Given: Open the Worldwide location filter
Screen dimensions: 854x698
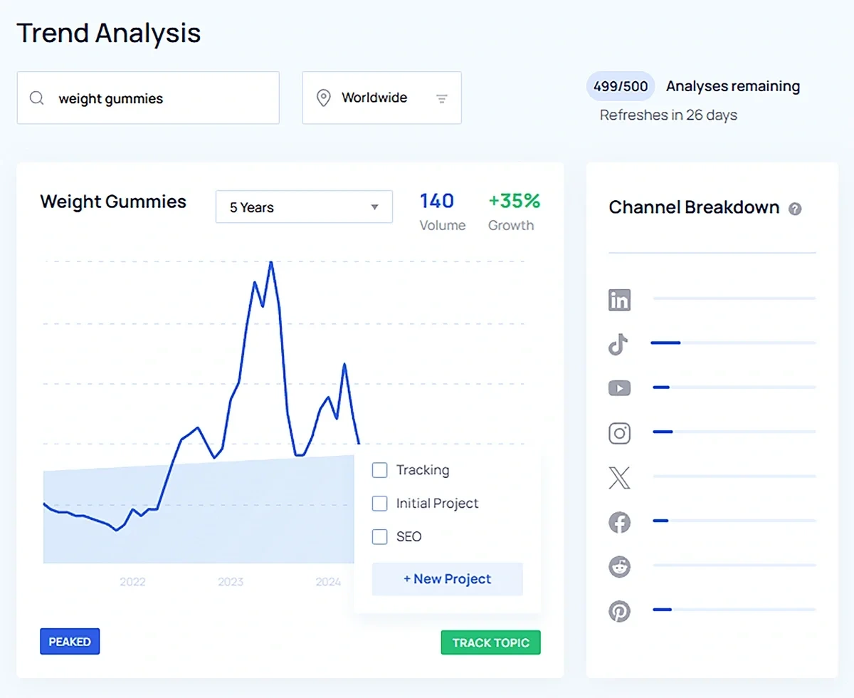Looking at the screenshot, I should [x=382, y=98].
